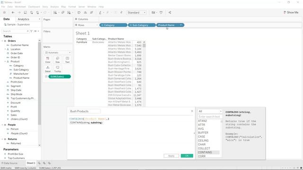
Task: Click the Manufacturer field
Action: coord(21,74)
